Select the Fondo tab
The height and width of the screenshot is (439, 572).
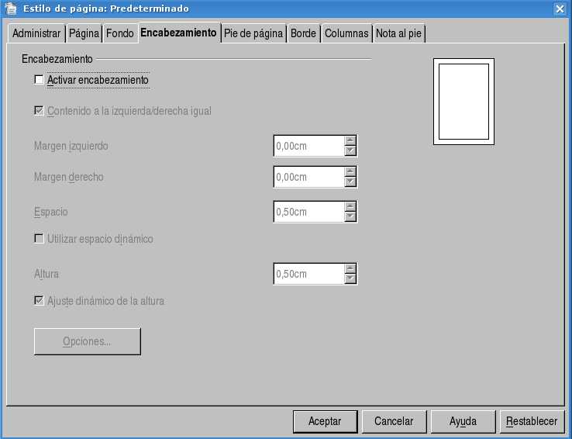coord(120,34)
